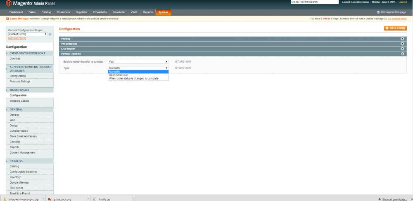Open the Catalog menu

click(x=46, y=12)
